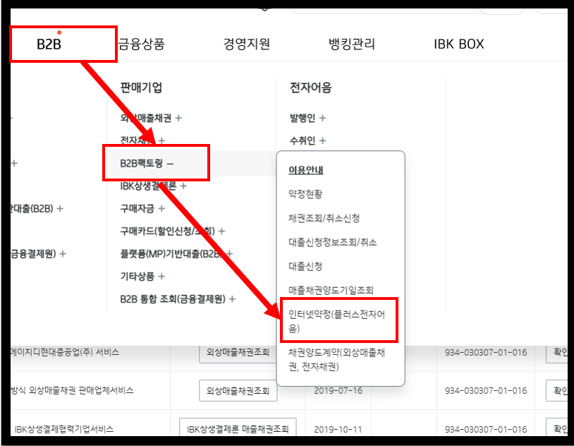Open the 금융상품 top menu

tap(141, 44)
